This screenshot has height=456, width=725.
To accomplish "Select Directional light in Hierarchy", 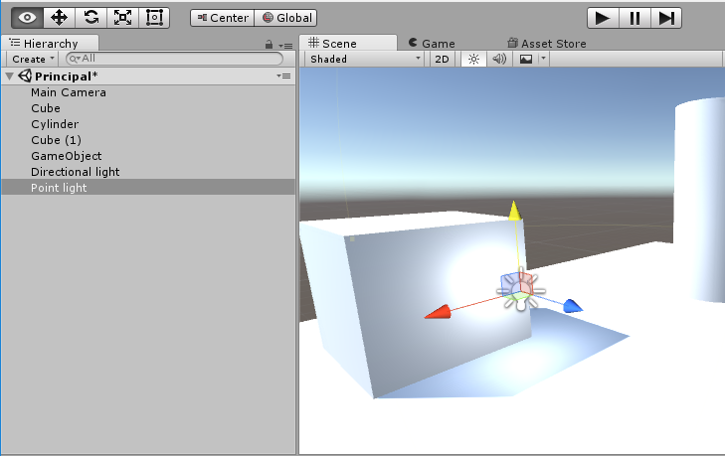I will tap(148, 172).
